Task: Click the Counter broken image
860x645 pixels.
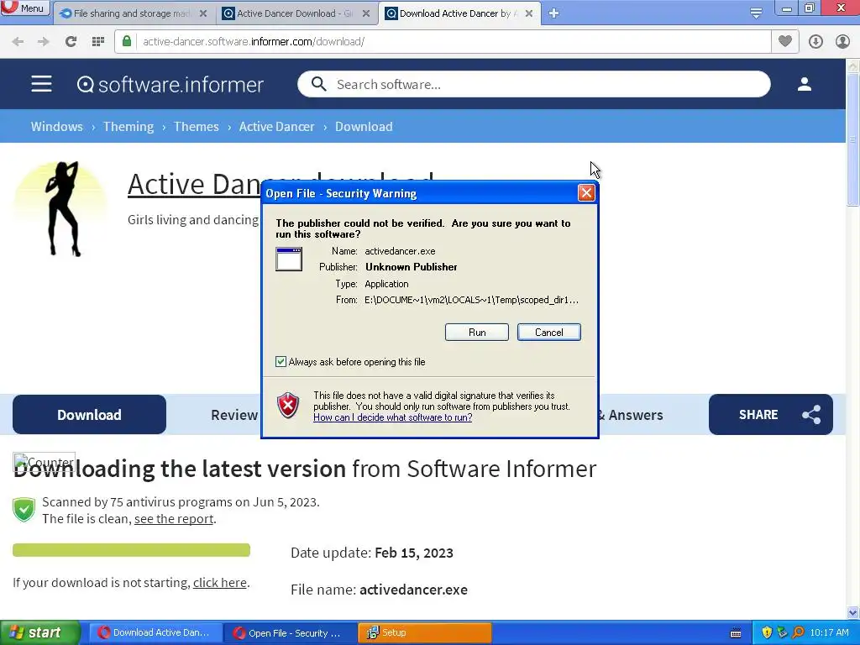Action: coord(44,463)
